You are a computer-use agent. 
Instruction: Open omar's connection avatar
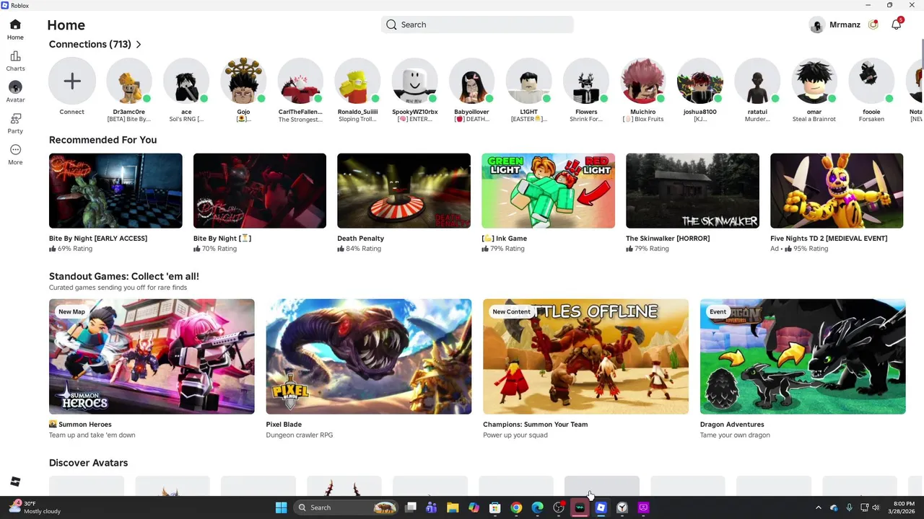(814, 81)
